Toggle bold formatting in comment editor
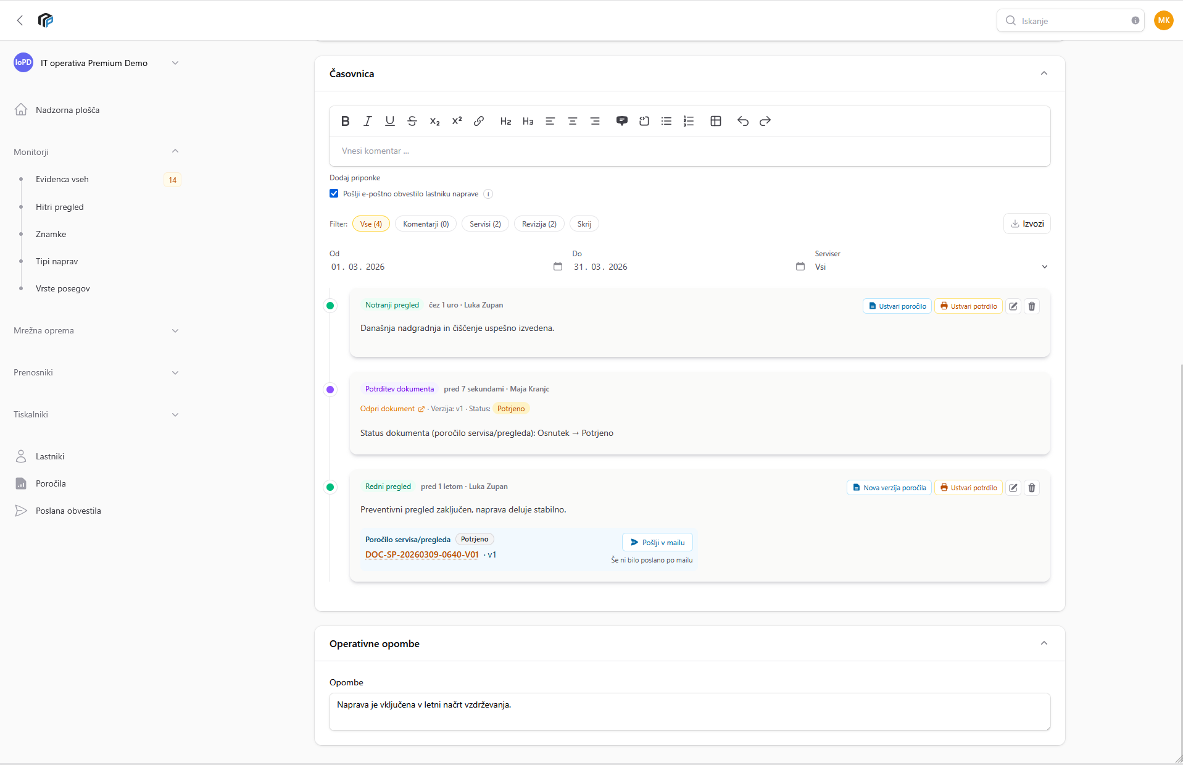This screenshot has width=1183, height=765. pos(346,121)
